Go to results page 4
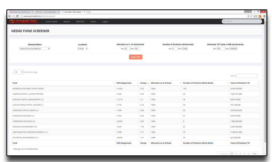Image resolution: width=272 pixels, height=162 pixels. tap(244, 154)
